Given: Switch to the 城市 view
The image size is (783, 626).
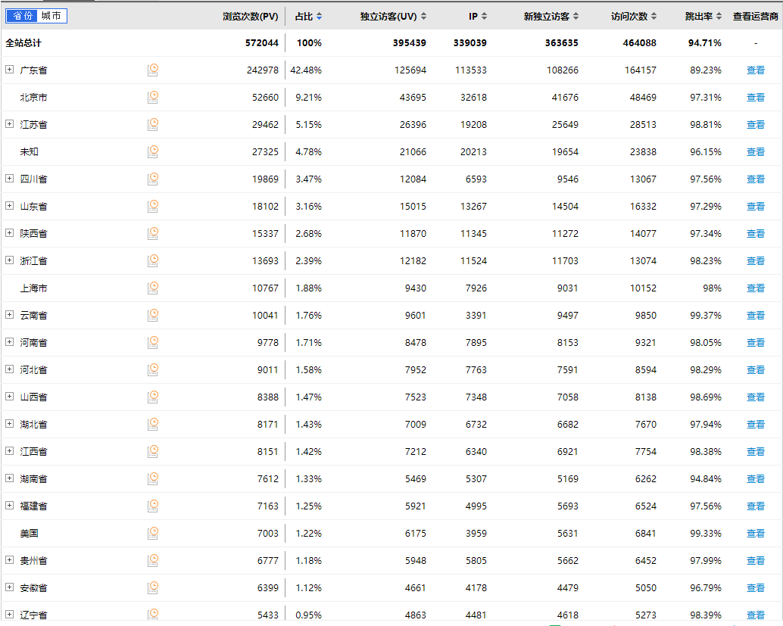Looking at the screenshot, I should click(x=51, y=16).
